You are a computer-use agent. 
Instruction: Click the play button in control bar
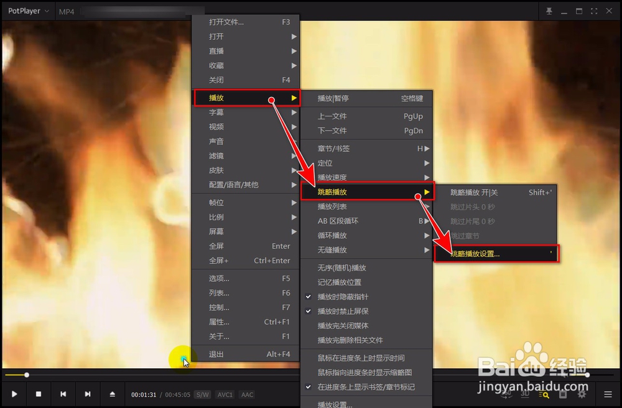tap(14, 394)
